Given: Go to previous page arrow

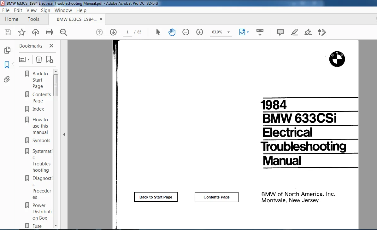Looking at the screenshot, I should point(99,32).
